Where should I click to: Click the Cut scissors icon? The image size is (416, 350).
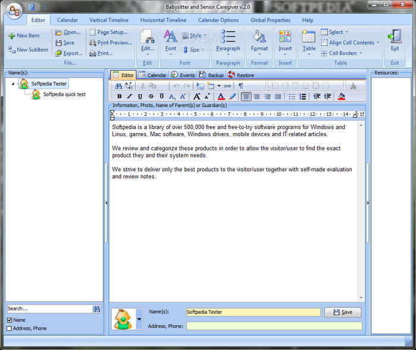click(x=143, y=86)
